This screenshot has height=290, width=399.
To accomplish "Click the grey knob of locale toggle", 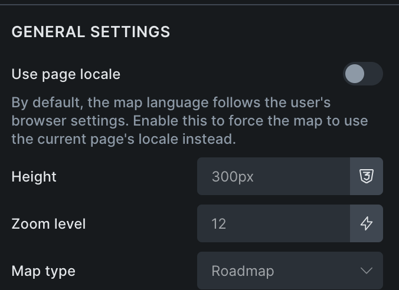I will (x=355, y=74).
